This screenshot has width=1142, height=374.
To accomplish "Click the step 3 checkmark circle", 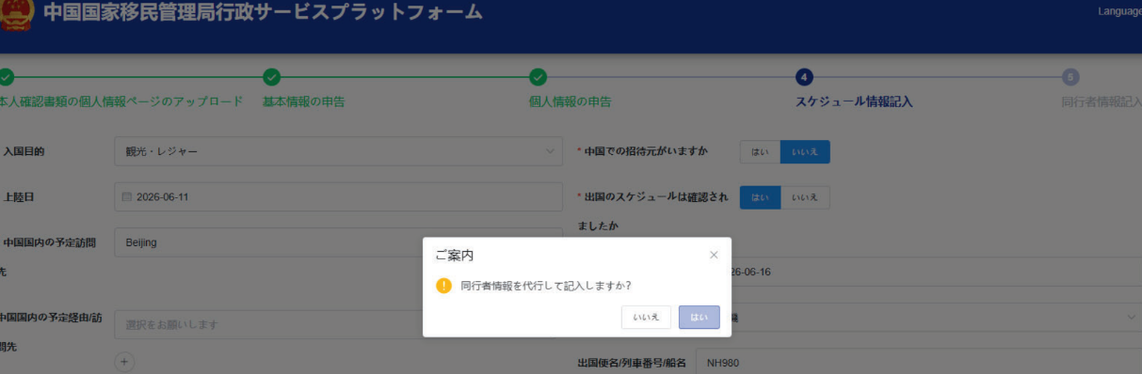I will [538, 77].
